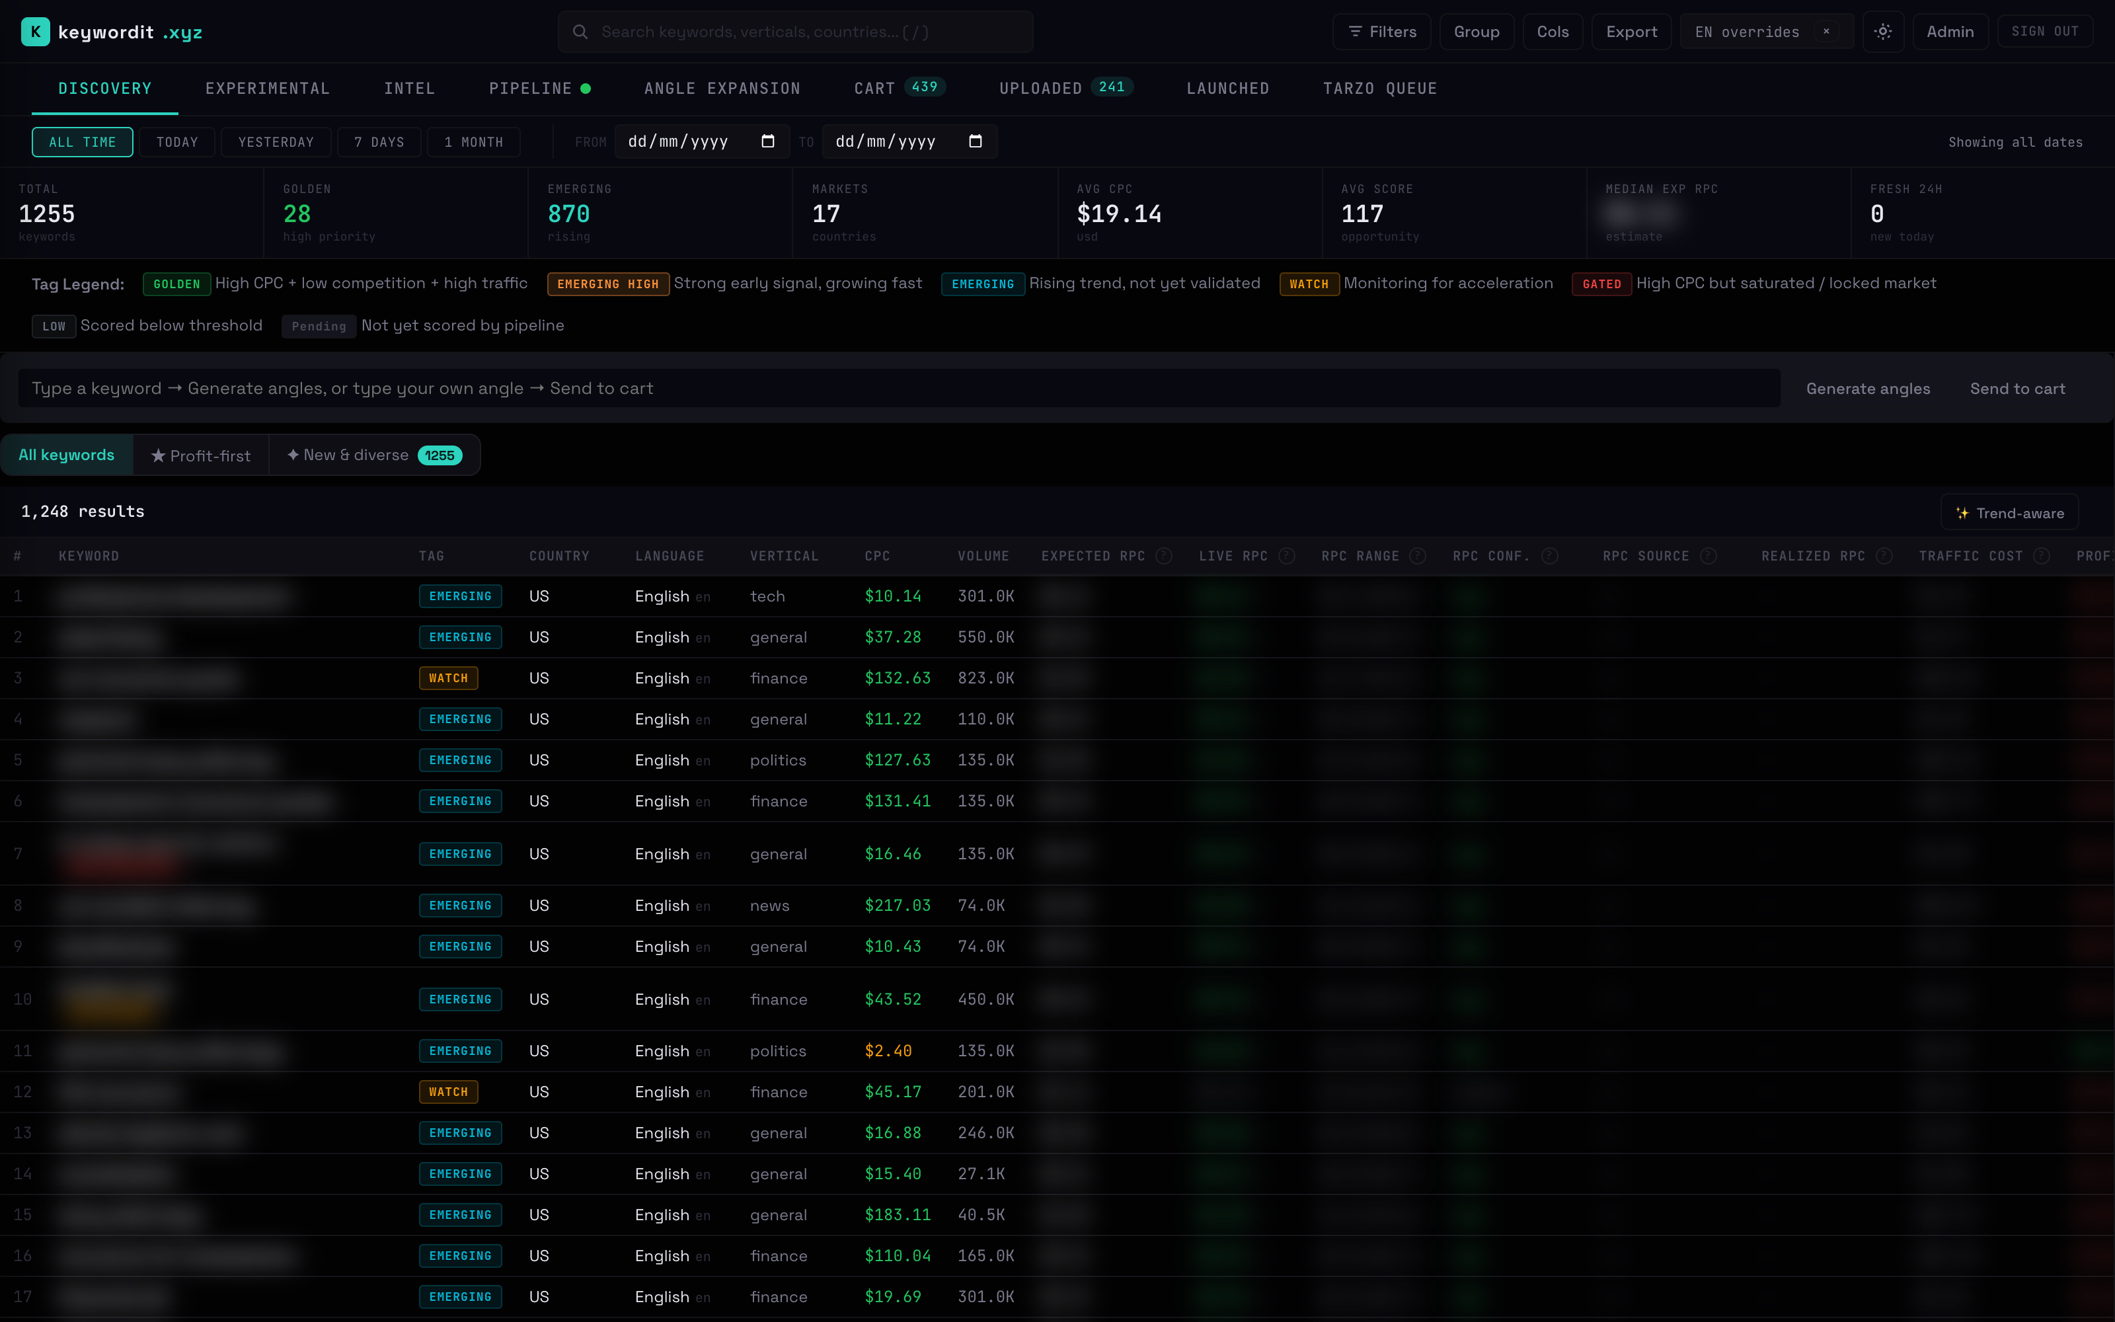The height and width of the screenshot is (1322, 2115).
Task: Click the GATED legend tag
Action: [x=1601, y=284]
